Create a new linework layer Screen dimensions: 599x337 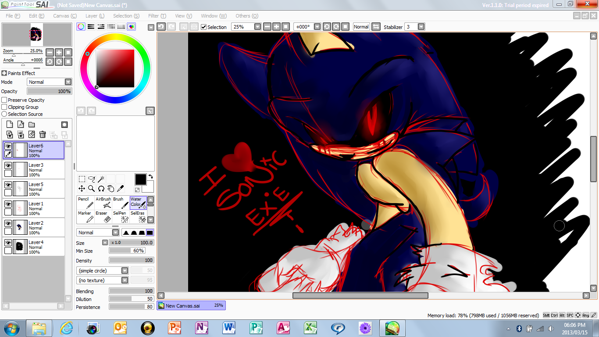click(21, 125)
